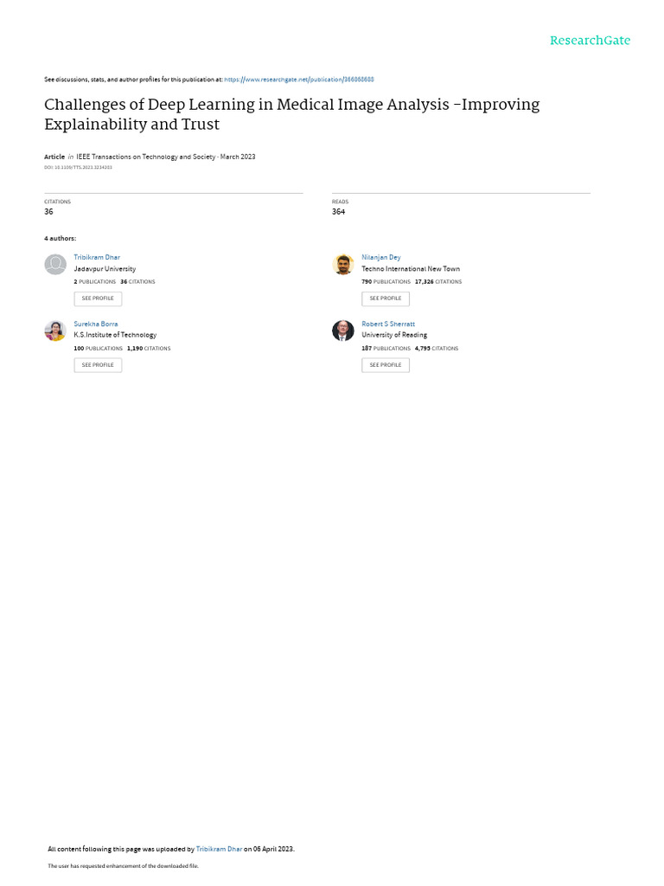Open the Nilanjan Dey author name link
Image resolution: width=664 pixels, height=886 pixels.
pyautogui.click(x=381, y=258)
